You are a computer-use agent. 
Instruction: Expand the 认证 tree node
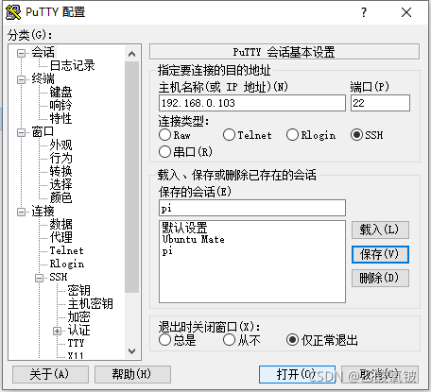(57, 331)
